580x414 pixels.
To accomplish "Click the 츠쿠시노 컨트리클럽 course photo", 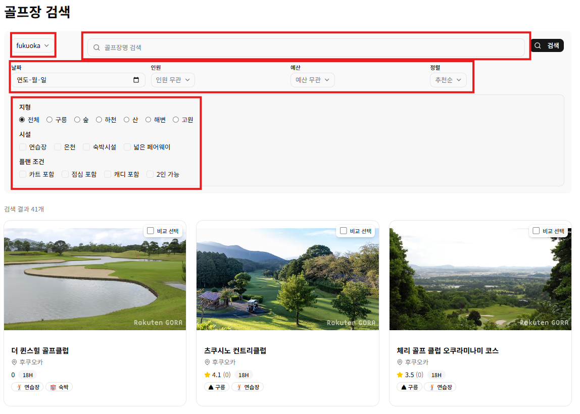I will tap(288, 279).
